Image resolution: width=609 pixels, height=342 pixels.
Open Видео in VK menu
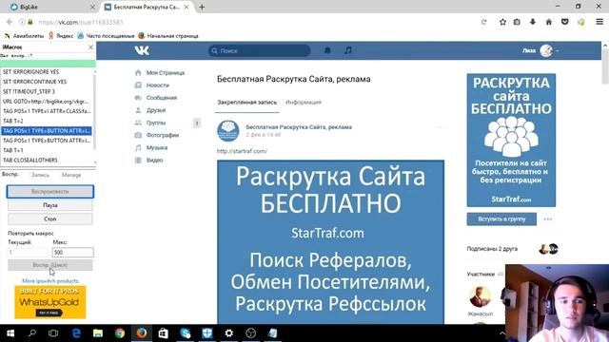pos(154,160)
